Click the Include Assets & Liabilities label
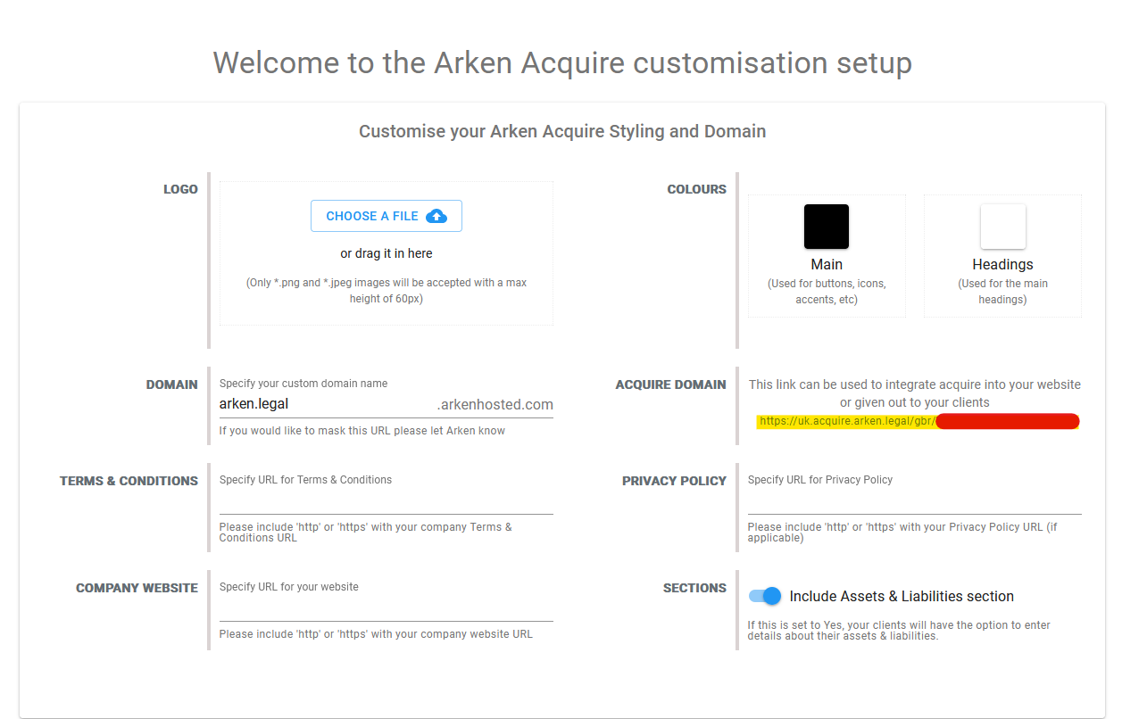 click(x=902, y=596)
